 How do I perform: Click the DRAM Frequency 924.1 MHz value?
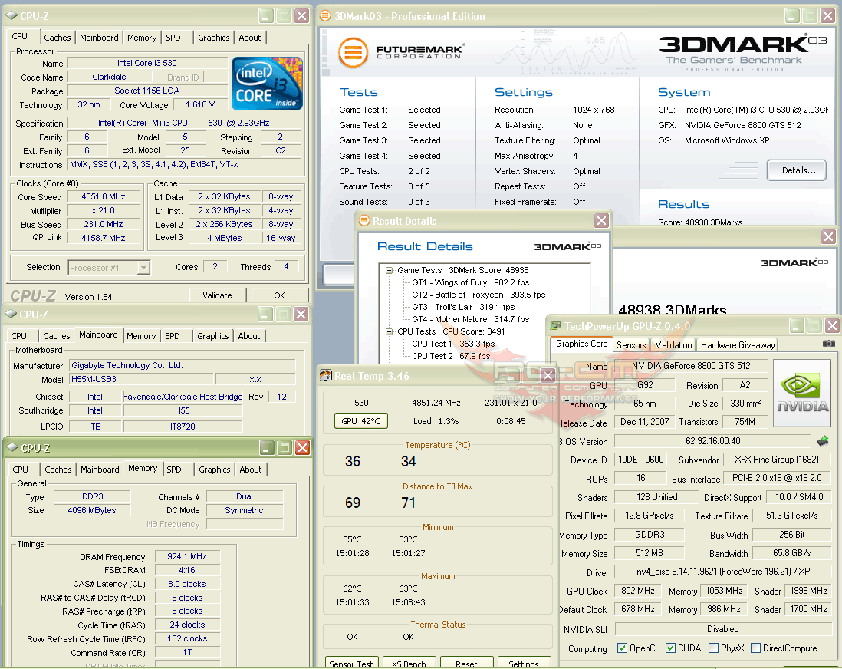point(187,556)
